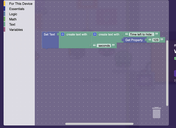Screen dimensions: 176x128
Task: Show the Math blocks category
Action: 13,19
